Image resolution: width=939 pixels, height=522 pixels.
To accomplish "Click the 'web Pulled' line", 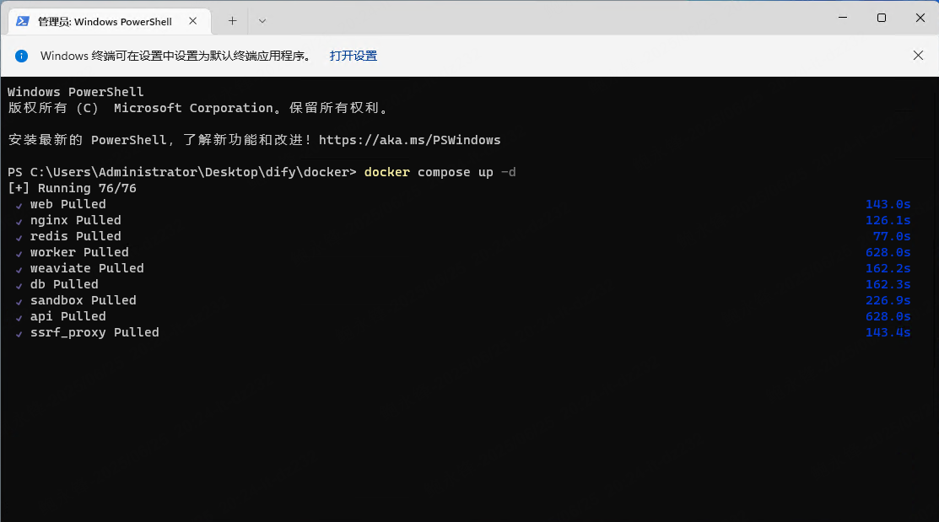I will (67, 204).
